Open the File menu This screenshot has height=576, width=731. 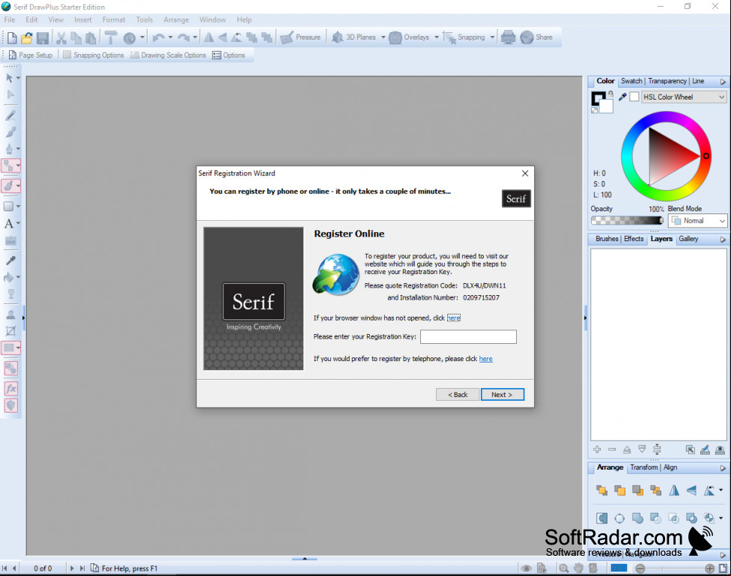[x=9, y=19]
